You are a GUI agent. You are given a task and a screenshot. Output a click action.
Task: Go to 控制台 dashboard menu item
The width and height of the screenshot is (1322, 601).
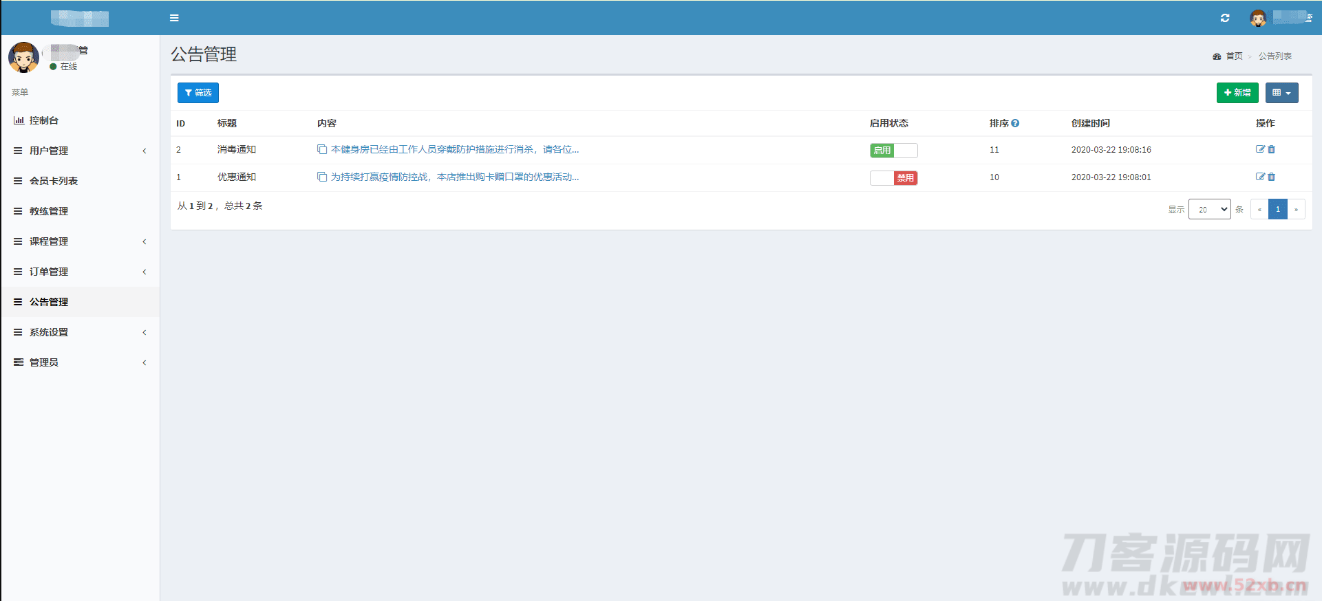(44, 120)
